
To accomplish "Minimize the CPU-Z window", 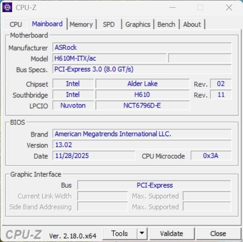I will tap(172, 7).
